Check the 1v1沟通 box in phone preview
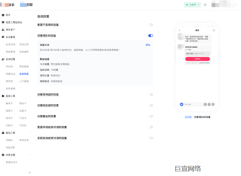 [186, 50]
